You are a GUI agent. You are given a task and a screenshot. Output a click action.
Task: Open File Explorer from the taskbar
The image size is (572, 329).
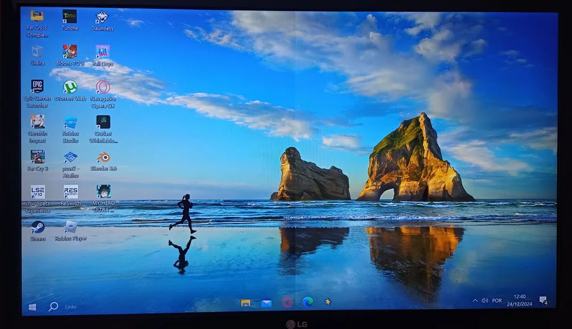[x=245, y=303]
